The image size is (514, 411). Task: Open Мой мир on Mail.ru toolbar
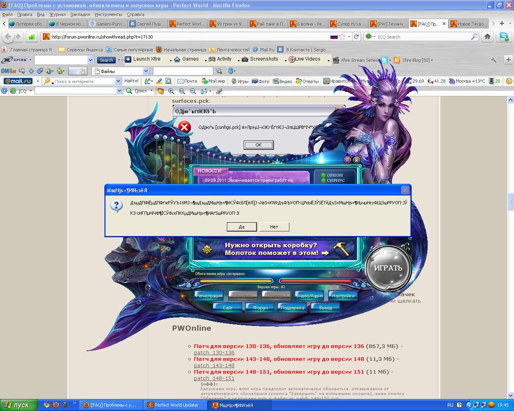[x=213, y=81]
